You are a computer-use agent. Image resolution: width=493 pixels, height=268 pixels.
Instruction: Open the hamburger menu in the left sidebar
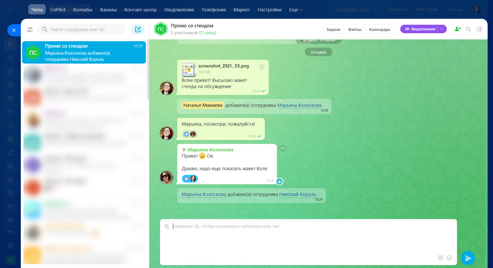click(x=10, y=10)
